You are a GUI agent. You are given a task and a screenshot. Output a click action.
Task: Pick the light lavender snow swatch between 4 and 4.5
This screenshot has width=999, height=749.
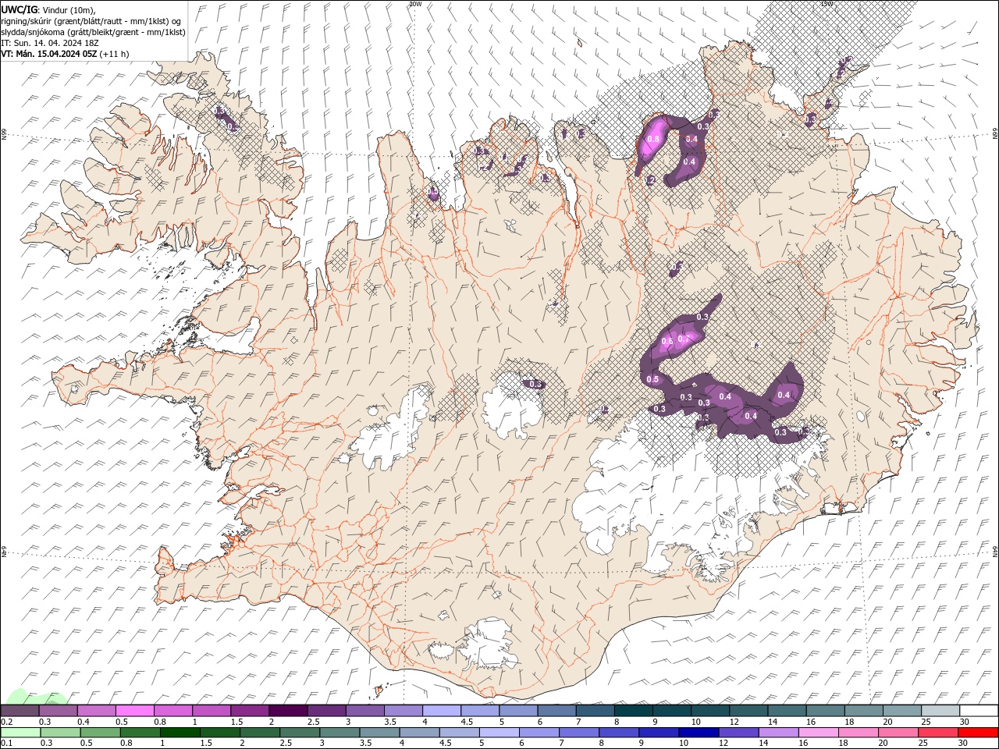(441, 711)
